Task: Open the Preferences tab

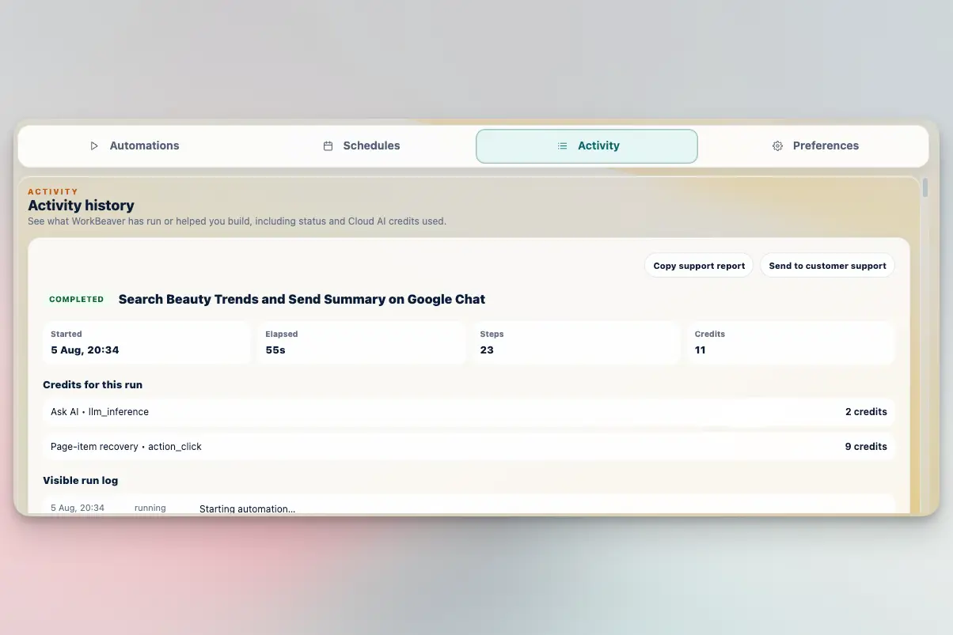Action: 814,146
